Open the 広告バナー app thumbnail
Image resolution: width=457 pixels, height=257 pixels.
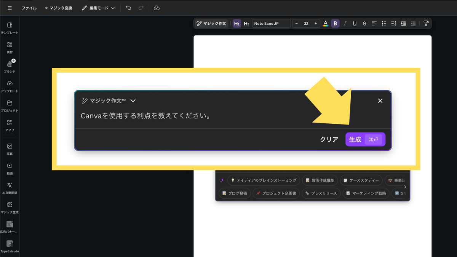10,227
